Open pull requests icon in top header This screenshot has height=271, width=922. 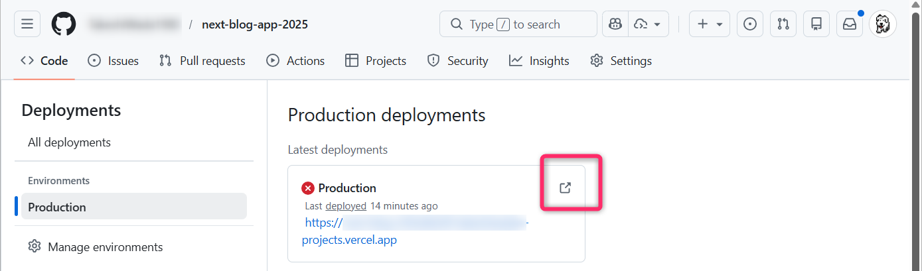pyautogui.click(x=783, y=25)
